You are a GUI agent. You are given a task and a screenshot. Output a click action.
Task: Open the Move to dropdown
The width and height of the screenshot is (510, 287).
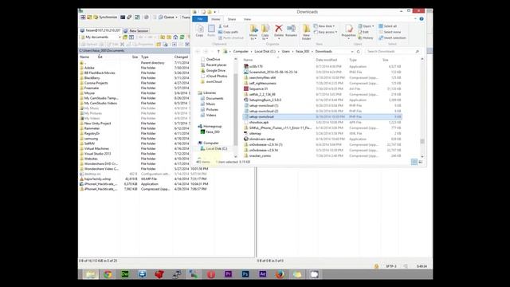(253, 32)
